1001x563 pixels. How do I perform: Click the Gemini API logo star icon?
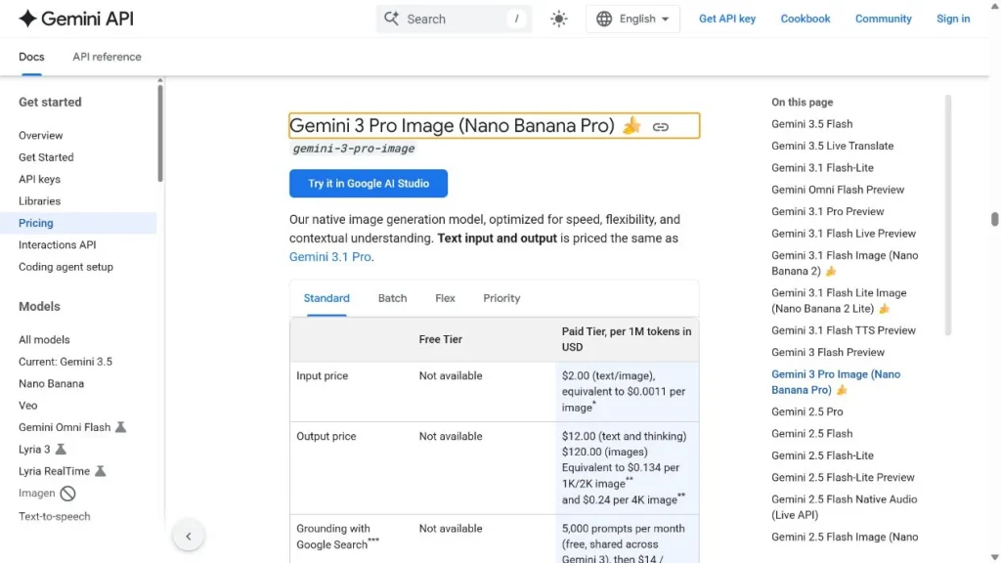point(27,19)
